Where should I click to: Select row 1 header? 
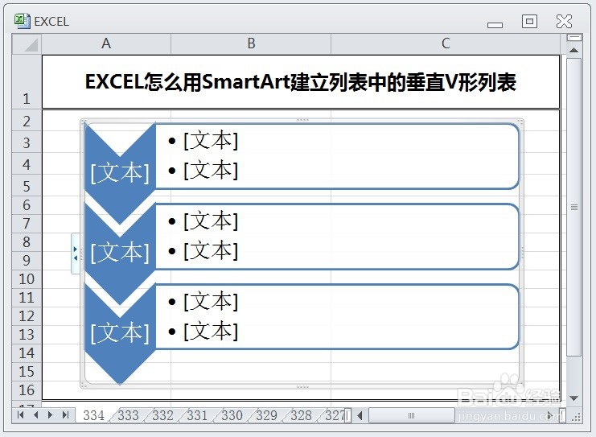27,82
